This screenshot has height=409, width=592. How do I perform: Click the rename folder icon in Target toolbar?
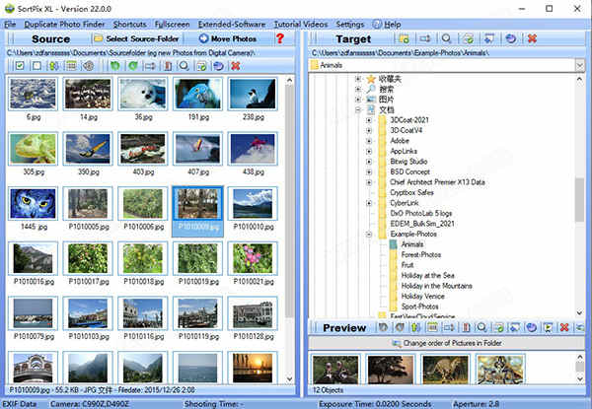pos(425,38)
